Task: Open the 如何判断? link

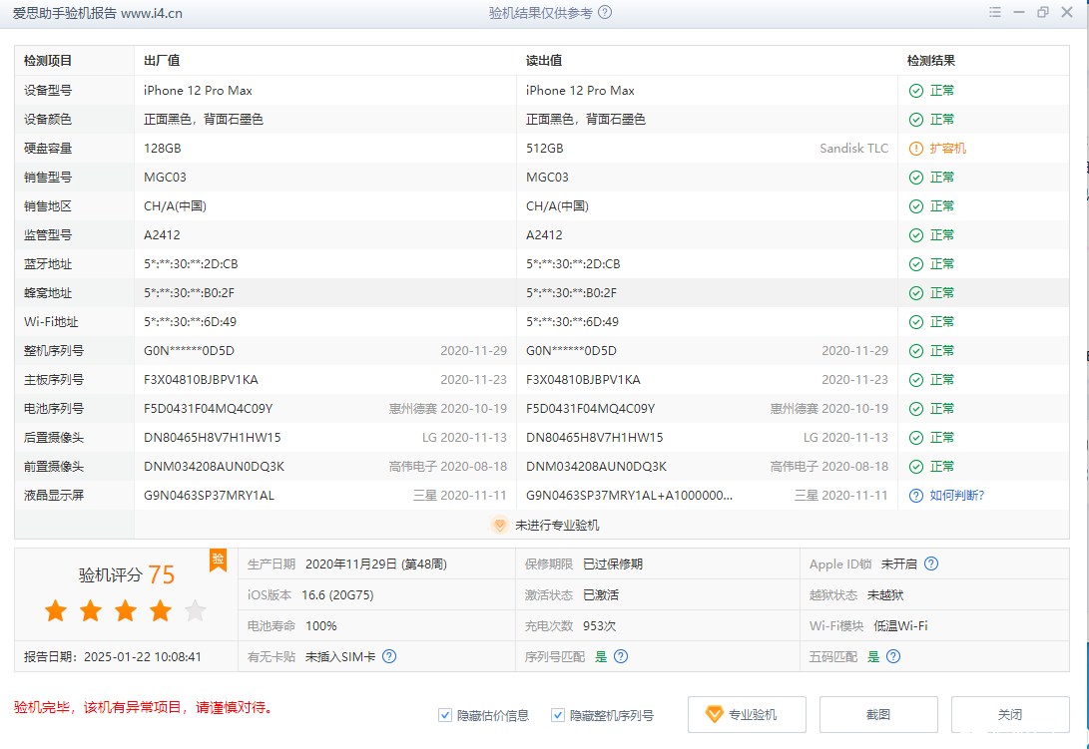Action: pos(957,496)
